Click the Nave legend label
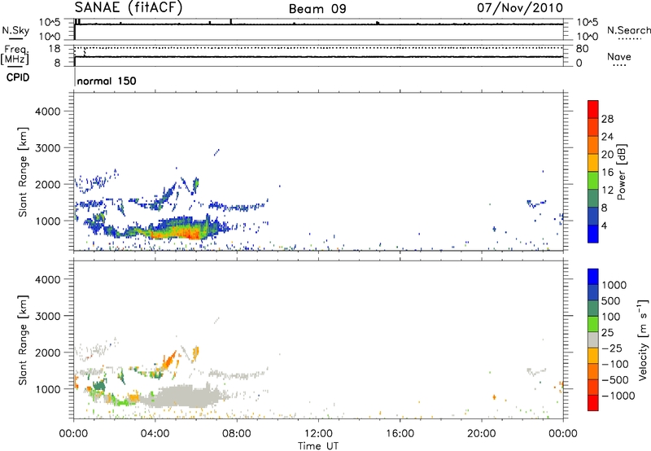Image resolution: width=651 pixels, height=451 pixels. coord(619,57)
